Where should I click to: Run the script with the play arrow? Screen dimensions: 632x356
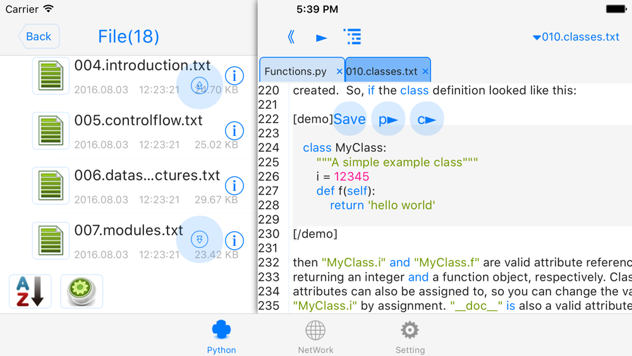[321, 38]
